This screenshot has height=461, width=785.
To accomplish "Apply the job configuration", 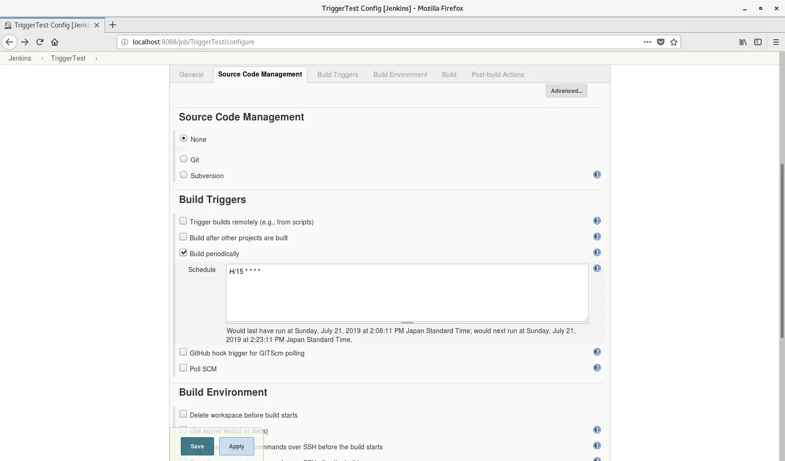I will click(x=236, y=447).
